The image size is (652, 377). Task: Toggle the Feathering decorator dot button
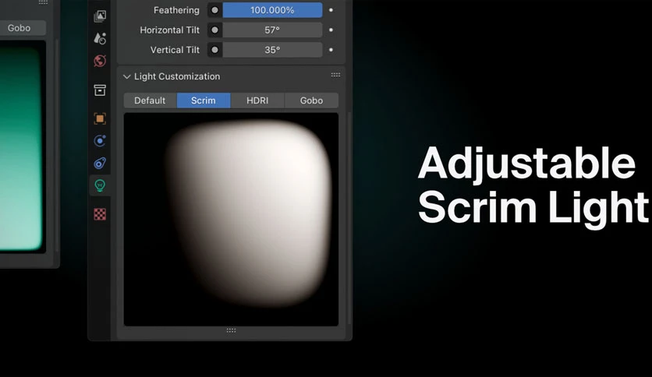tap(214, 10)
